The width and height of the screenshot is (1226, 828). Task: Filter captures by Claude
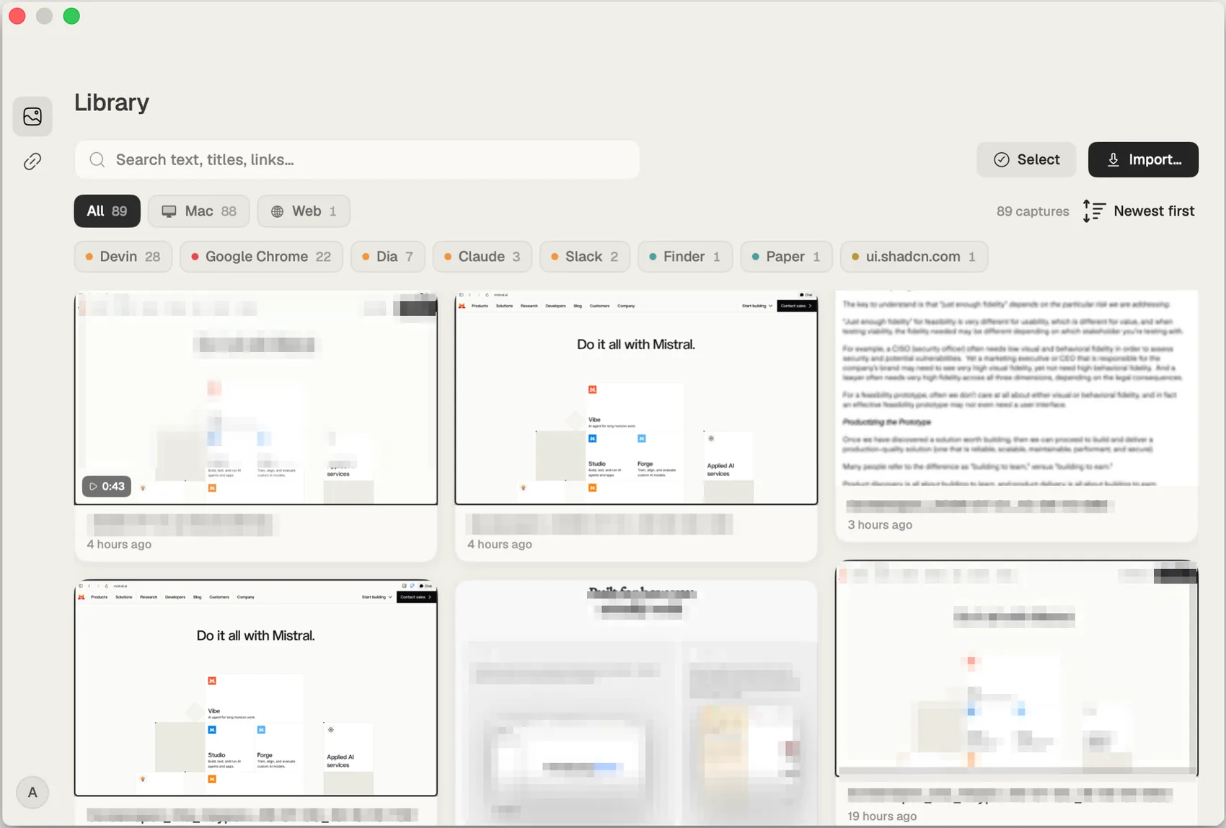(x=482, y=256)
